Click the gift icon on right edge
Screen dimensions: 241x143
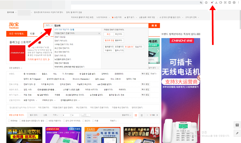coord(237,125)
